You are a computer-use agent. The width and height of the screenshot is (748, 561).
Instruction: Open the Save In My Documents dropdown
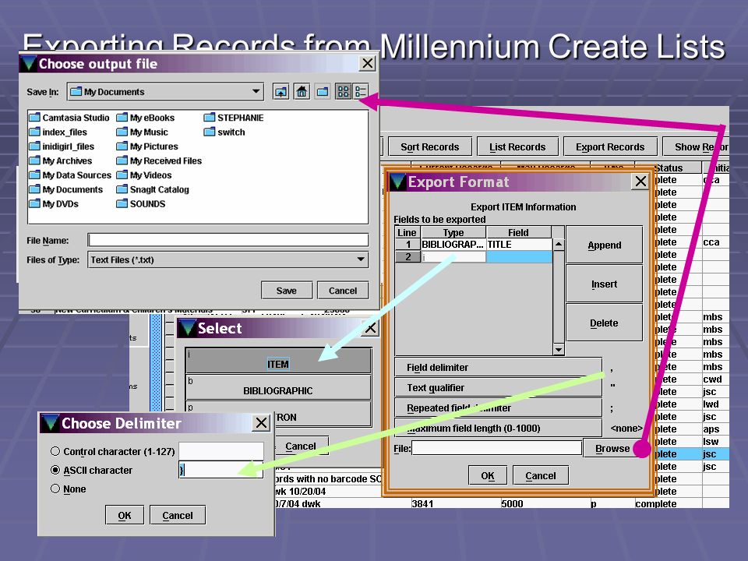click(x=165, y=92)
